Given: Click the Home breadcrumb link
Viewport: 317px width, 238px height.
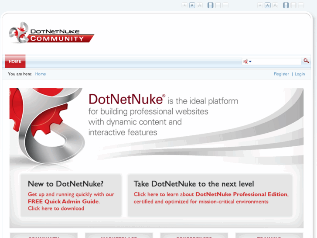Looking at the screenshot, I should click(41, 74).
